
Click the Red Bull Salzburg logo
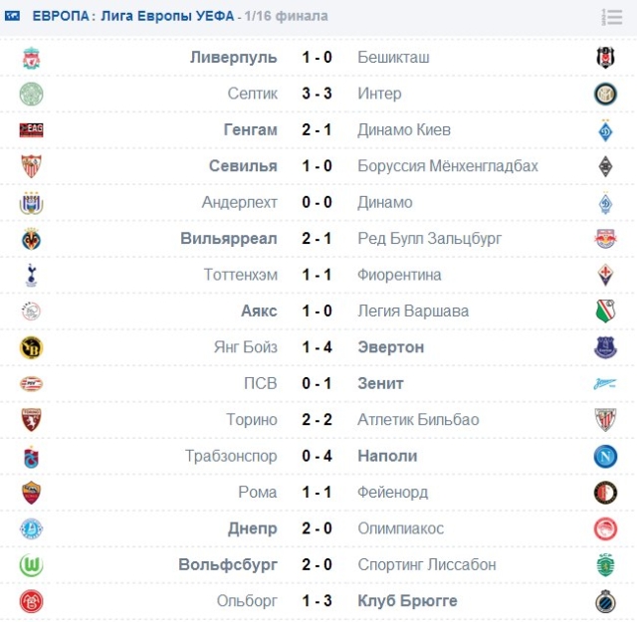pyautogui.click(x=605, y=239)
